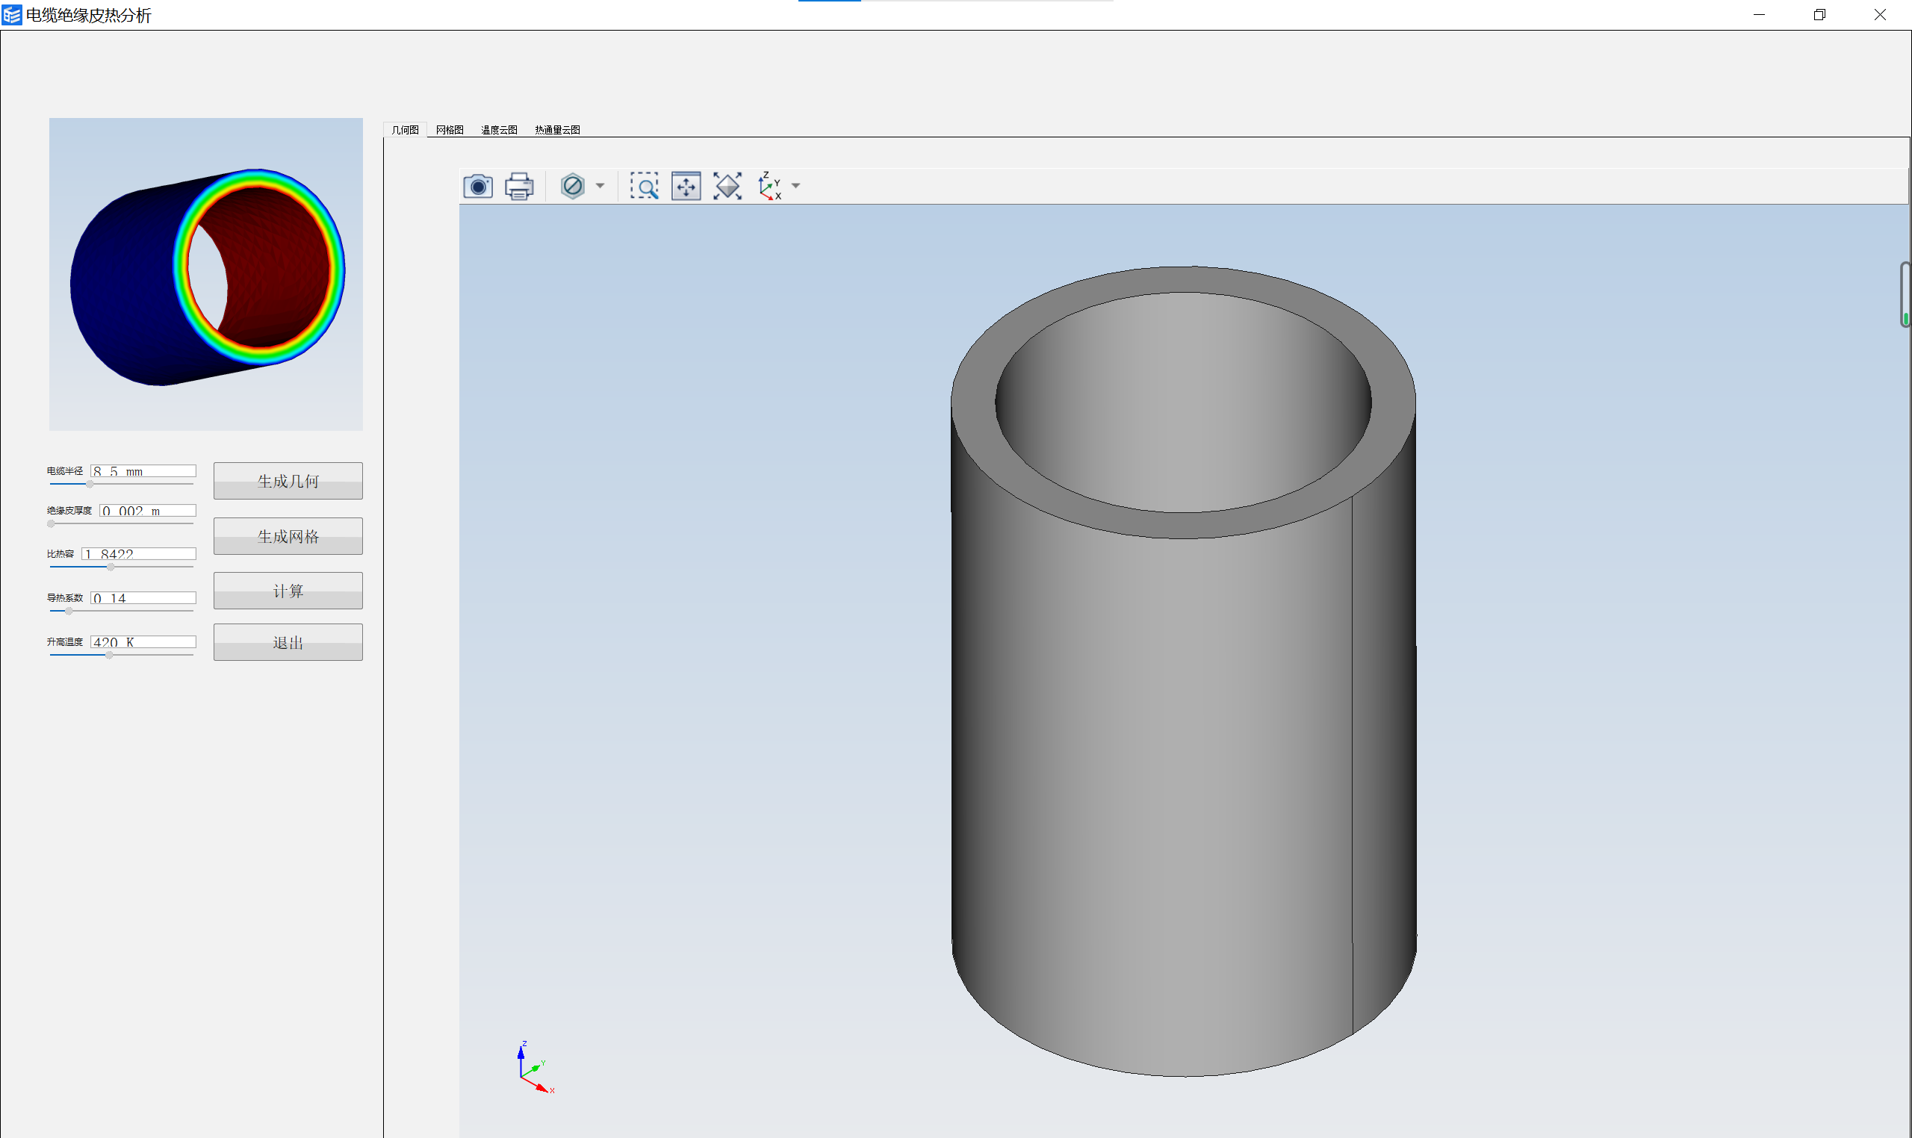Click the 生成网格 button
Screen dimensions: 1912x1138
click(x=288, y=536)
